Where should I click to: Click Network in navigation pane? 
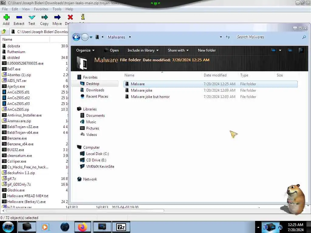point(90,179)
